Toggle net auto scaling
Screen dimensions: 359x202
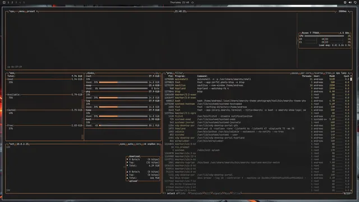click(131, 144)
